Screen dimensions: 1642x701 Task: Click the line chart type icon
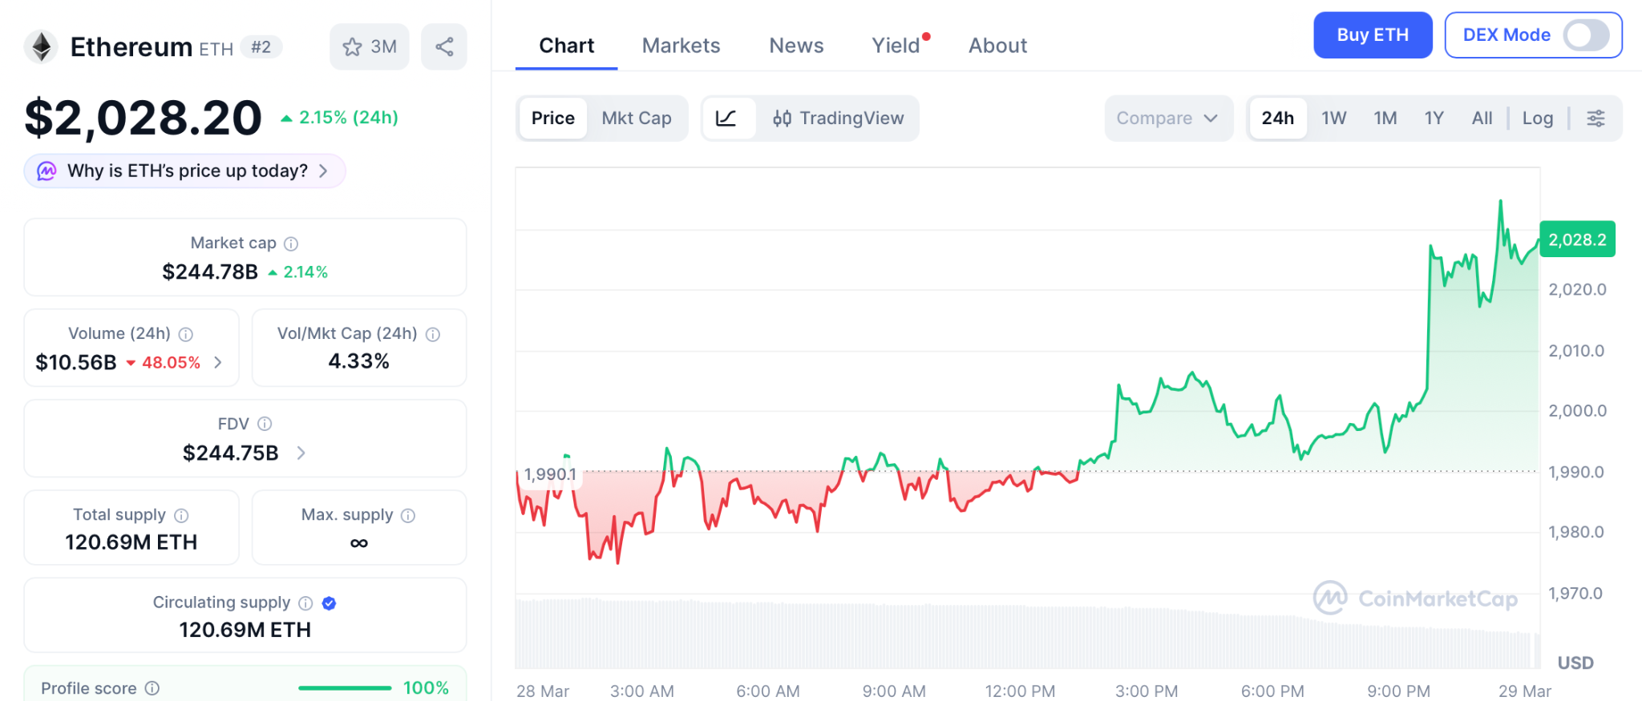click(x=726, y=119)
